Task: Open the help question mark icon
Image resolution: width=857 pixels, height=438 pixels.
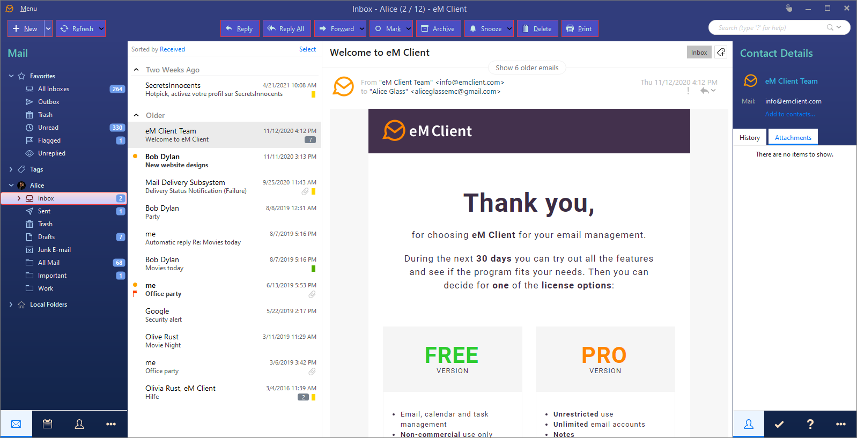Action: pos(810,424)
